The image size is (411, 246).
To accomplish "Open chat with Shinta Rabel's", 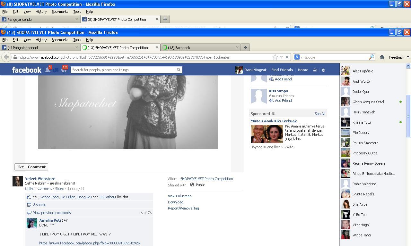I will pyautogui.click(x=372, y=194).
